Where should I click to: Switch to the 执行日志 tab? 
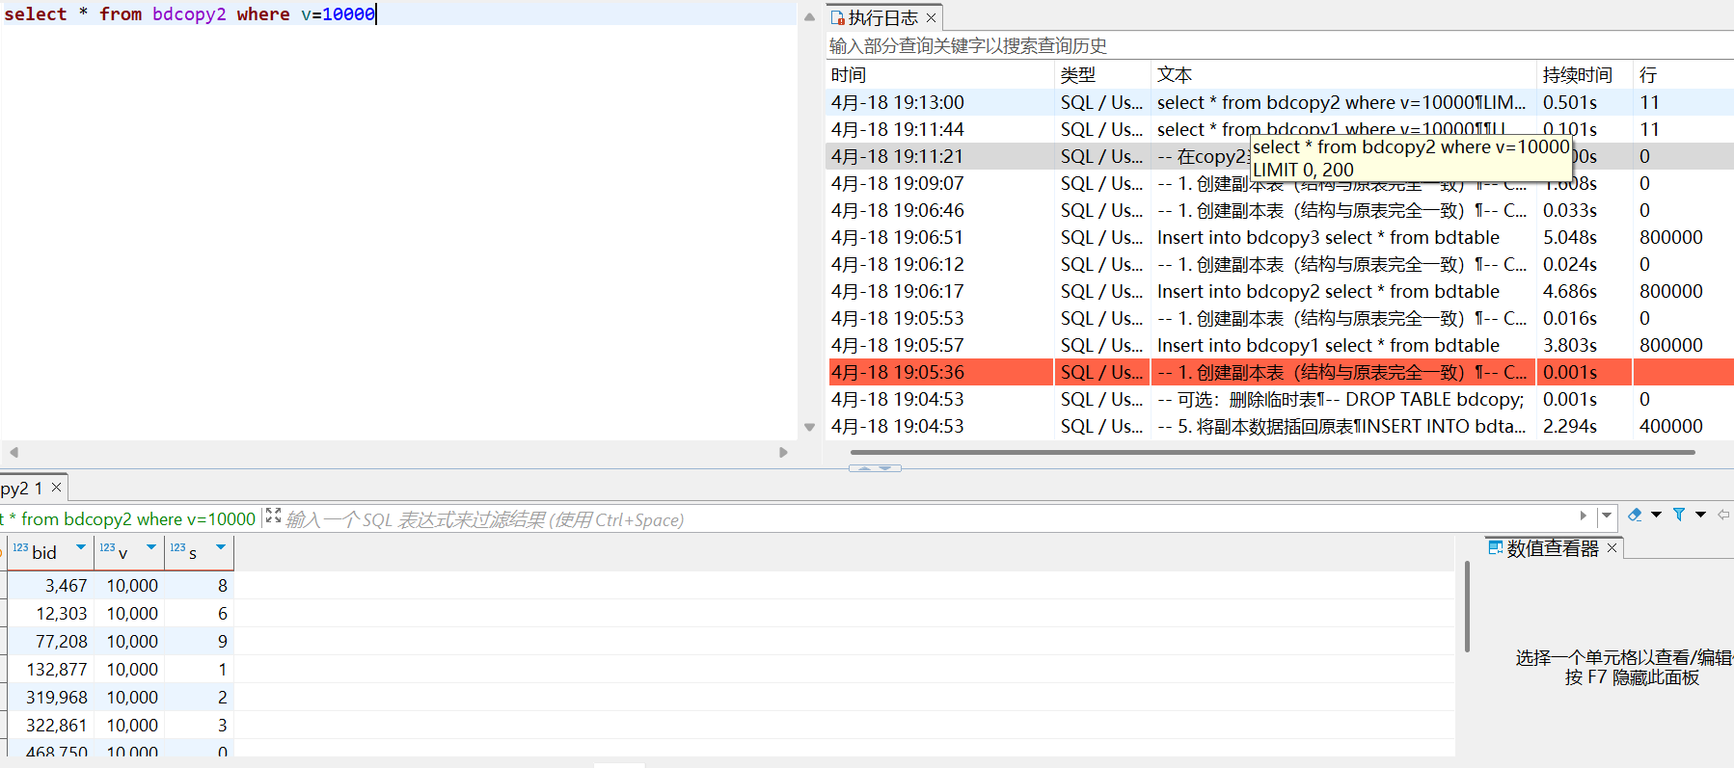point(883,18)
